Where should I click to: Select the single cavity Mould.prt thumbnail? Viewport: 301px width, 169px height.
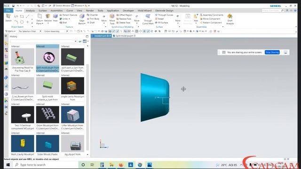click(72, 85)
